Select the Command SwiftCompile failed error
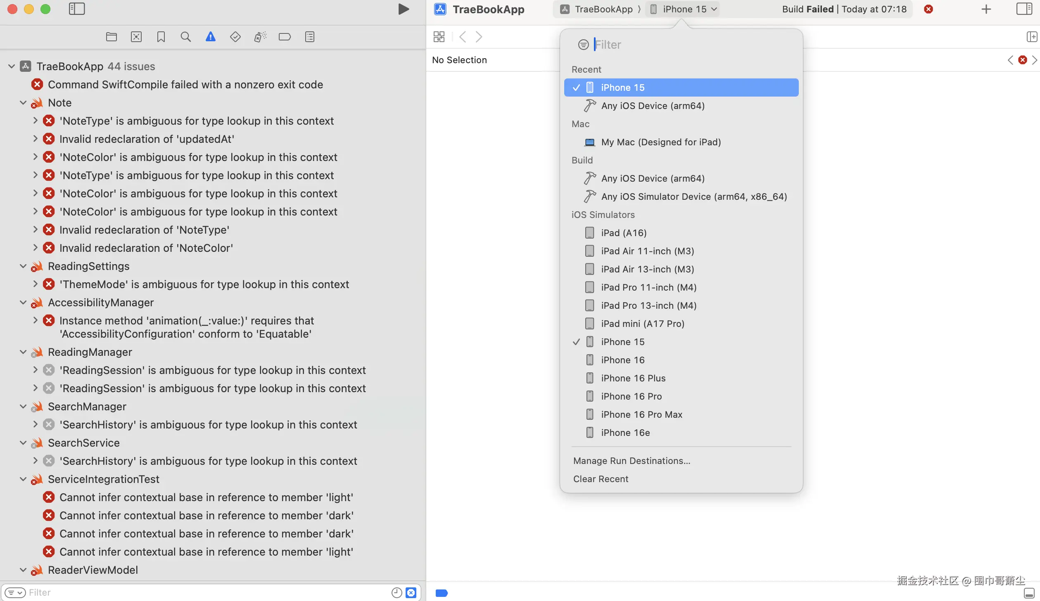 tap(185, 85)
